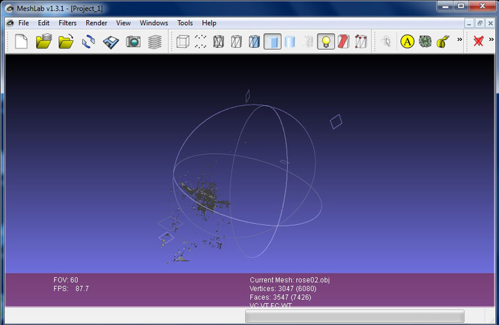499x325 pixels.
Task: Click the yellow A annotation icon
Action: tap(407, 41)
